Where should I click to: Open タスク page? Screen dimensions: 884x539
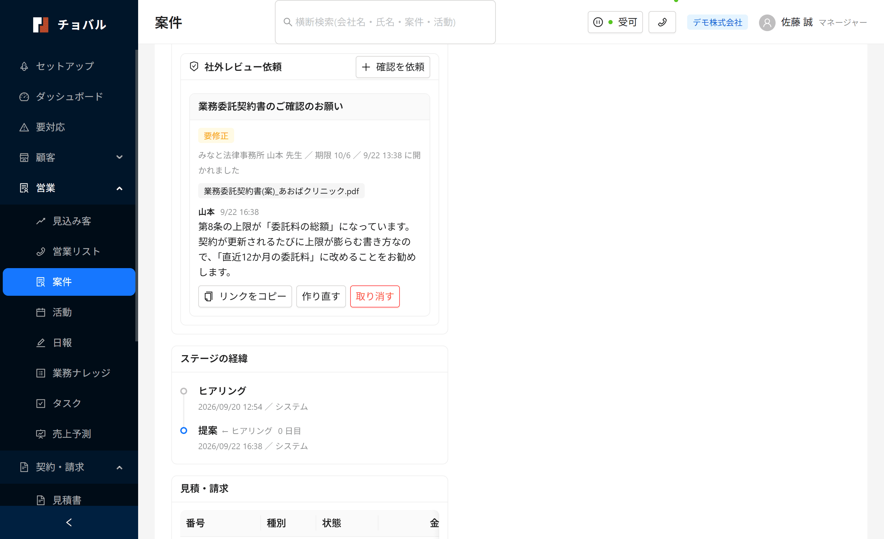click(68, 403)
